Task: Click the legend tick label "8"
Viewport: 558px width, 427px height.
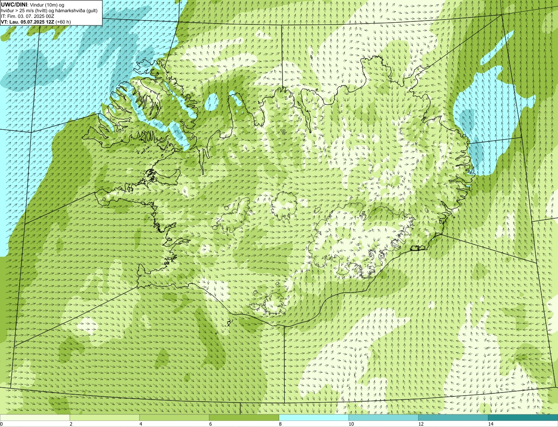Action: (x=280, y=424)
